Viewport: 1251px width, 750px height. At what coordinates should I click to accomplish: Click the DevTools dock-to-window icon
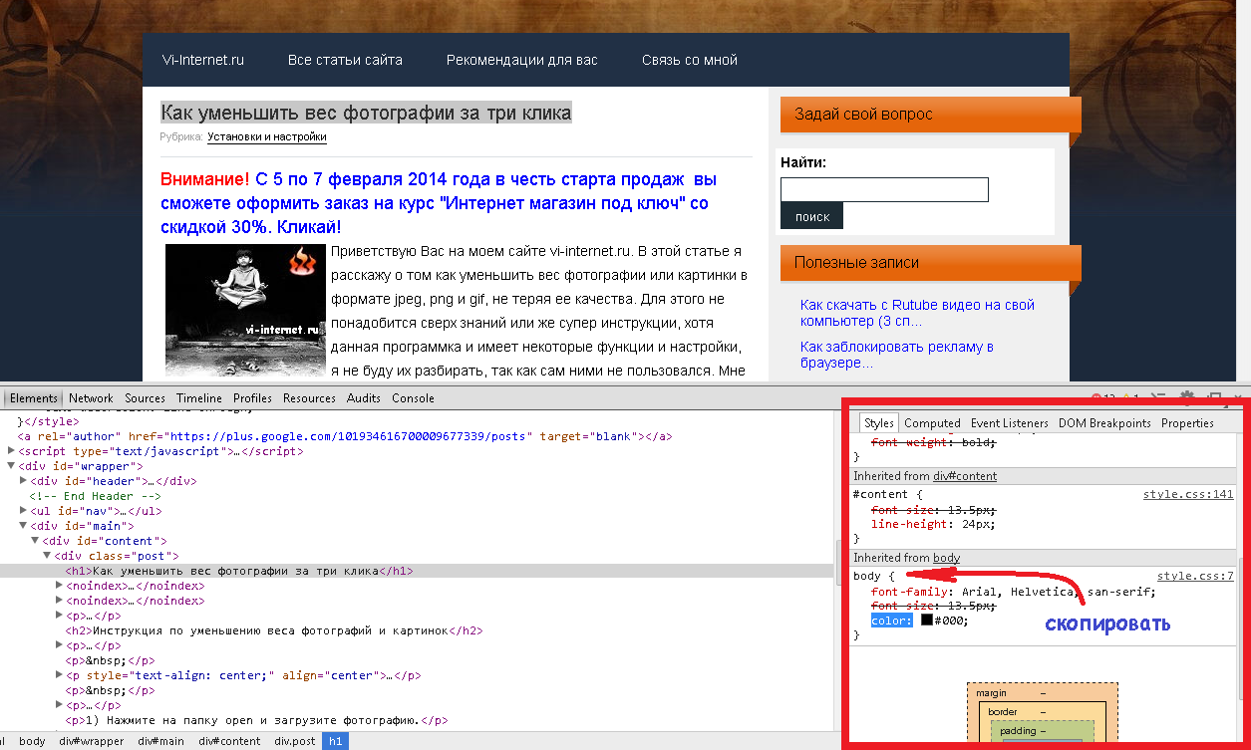pyautogui.click(x=1215, y=396)
